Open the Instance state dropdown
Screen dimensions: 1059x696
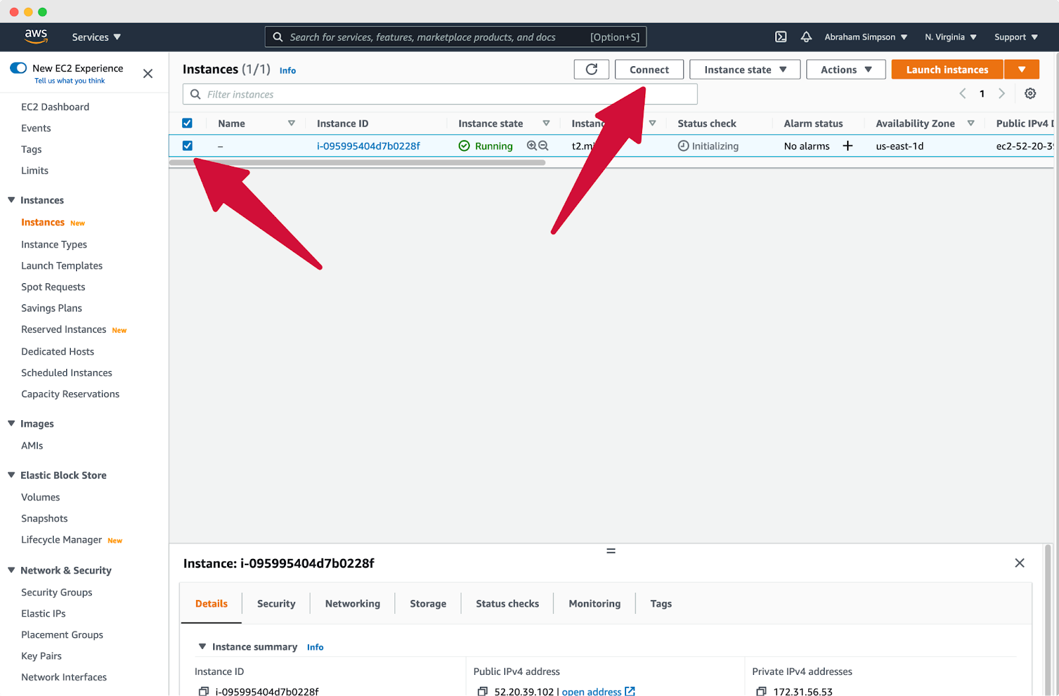click(x=744, y=69)
